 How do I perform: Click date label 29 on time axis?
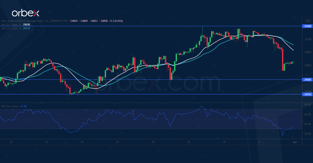click(x=188, y=142)
